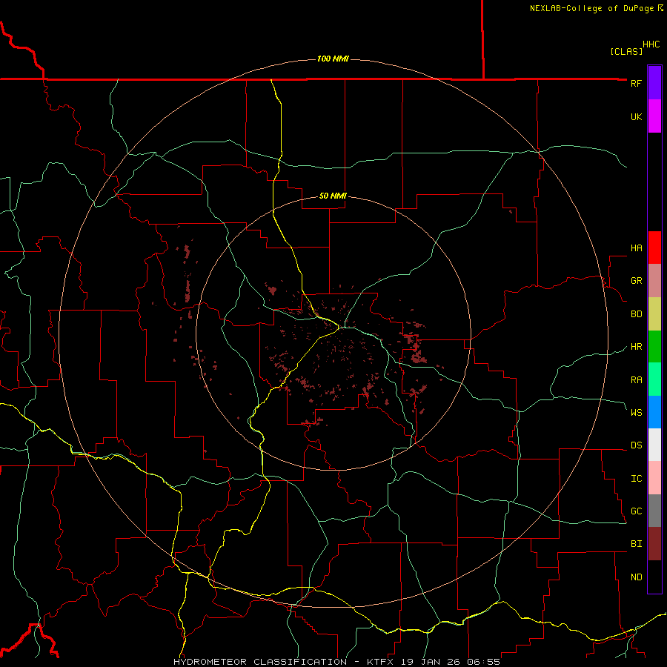
Task: Pick the HR green legend swatch
Action: pos(654,347)
